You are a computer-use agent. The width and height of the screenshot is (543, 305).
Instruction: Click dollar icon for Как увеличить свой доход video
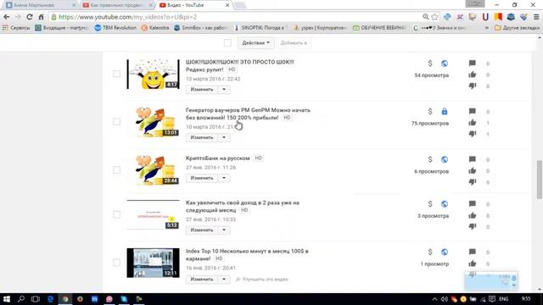[x=430, y=204]
